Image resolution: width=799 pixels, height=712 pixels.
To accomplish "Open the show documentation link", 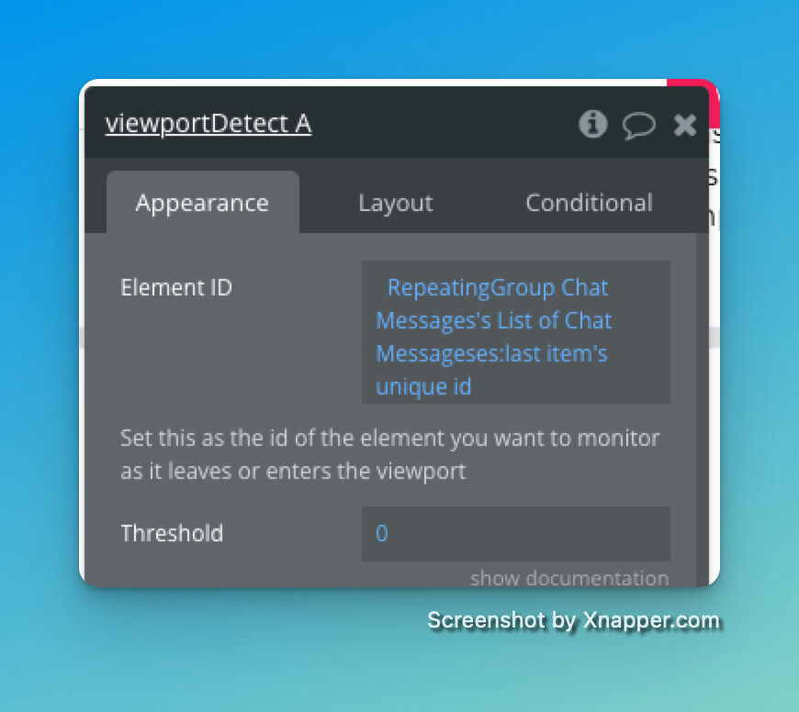I will 569,578.
